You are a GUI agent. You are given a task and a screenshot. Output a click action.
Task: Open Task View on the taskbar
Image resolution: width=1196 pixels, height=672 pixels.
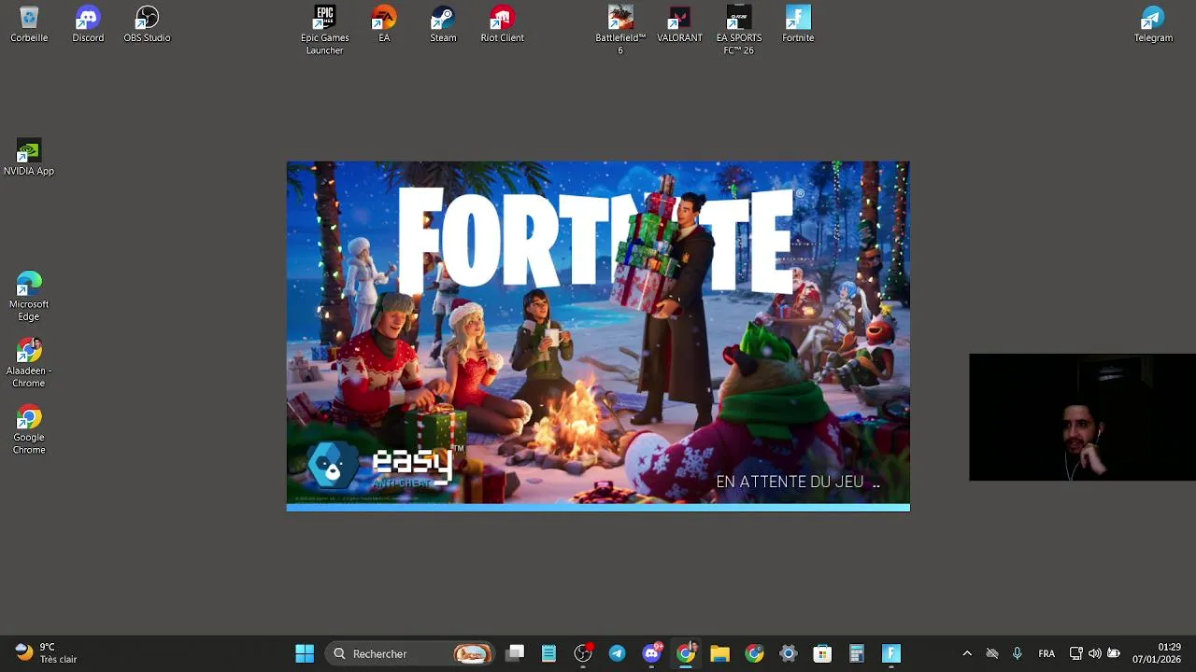pos(515,653)
